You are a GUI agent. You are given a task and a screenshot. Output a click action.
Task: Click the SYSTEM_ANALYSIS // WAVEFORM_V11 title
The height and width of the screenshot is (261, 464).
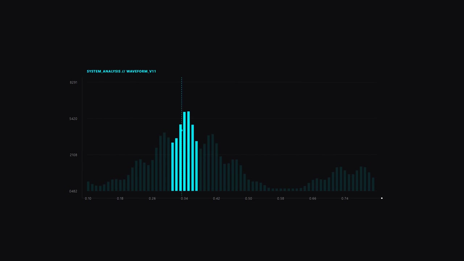coord(121,71)
